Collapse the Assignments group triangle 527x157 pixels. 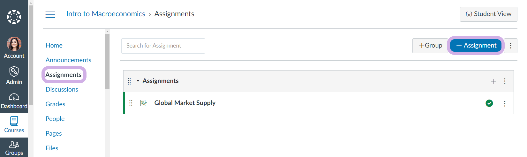point(138,81)
